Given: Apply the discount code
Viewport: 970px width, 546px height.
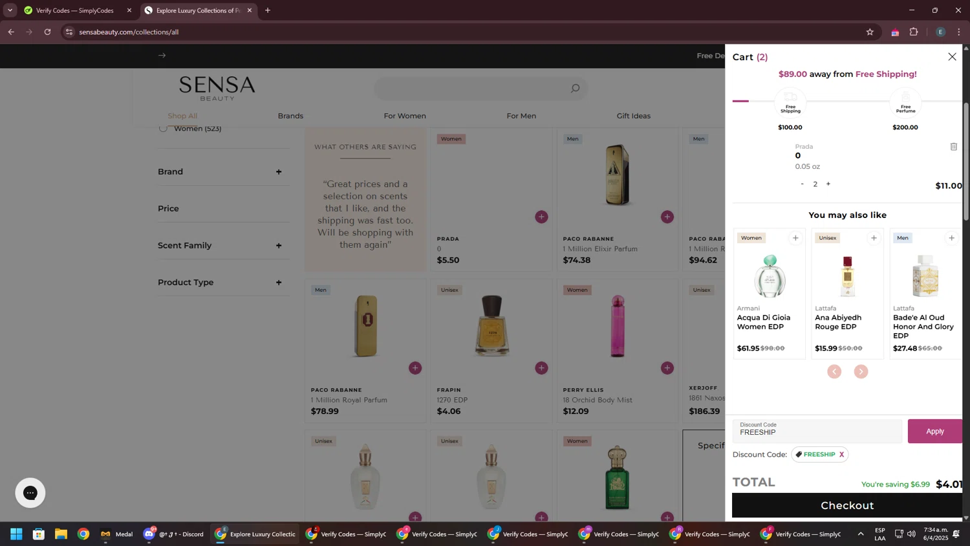Looking at the screenshot, I should click(934, 431).
